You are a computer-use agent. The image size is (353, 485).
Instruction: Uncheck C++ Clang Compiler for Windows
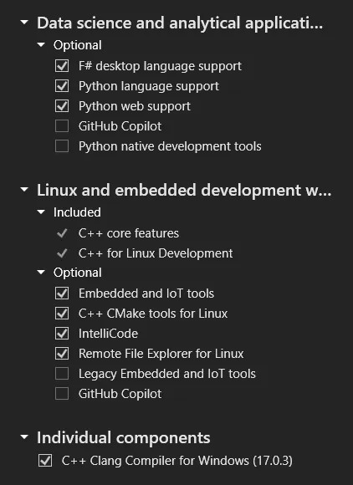pos(45,461)
